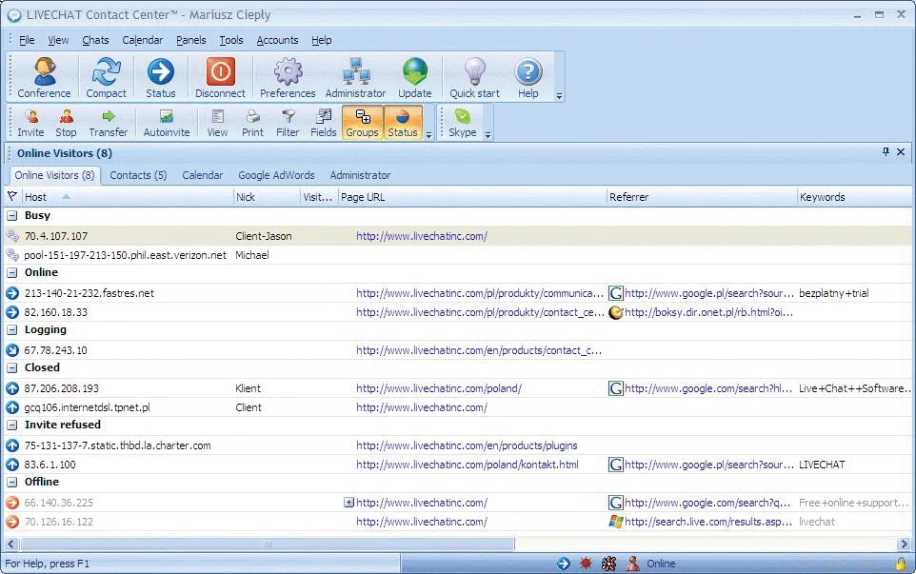
Task: Click the Transfer chat tool
Action: tap(109, 124)
